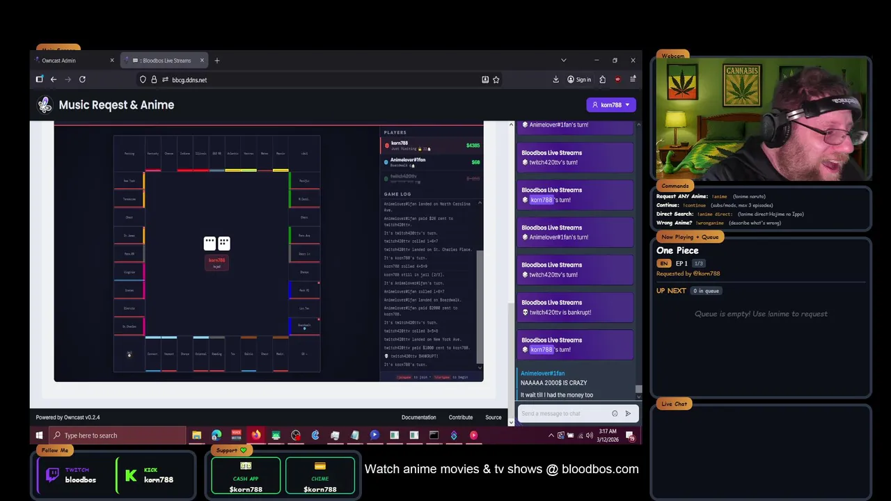Select korn788 in the players list
Viewport: 891px width, 501px height.
432,145
